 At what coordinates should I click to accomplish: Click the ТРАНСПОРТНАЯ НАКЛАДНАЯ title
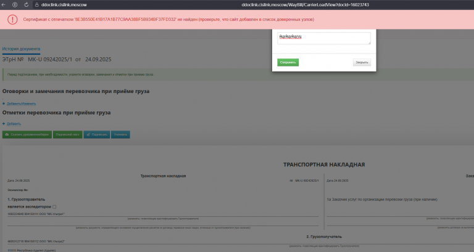click(324, 165)
